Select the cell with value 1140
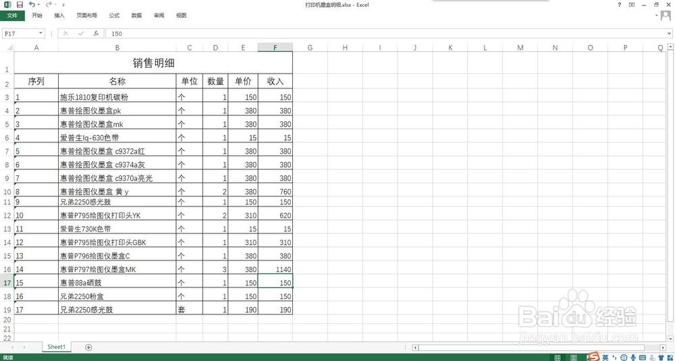The image size is (675, 361). 275,268
